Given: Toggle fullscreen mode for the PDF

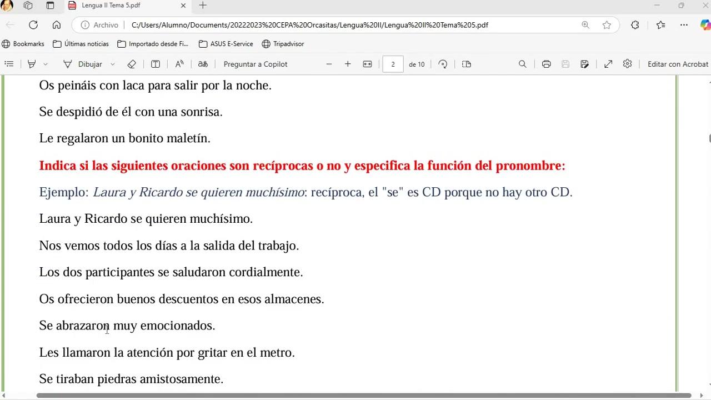Looking at the screenshot, I should pos(608,64).
